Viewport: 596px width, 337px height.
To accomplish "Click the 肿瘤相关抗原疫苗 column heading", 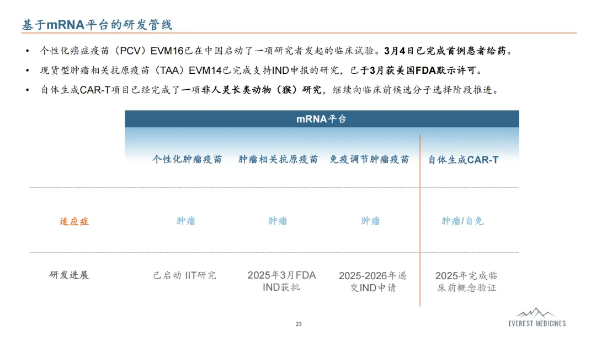I will point(278,160).
